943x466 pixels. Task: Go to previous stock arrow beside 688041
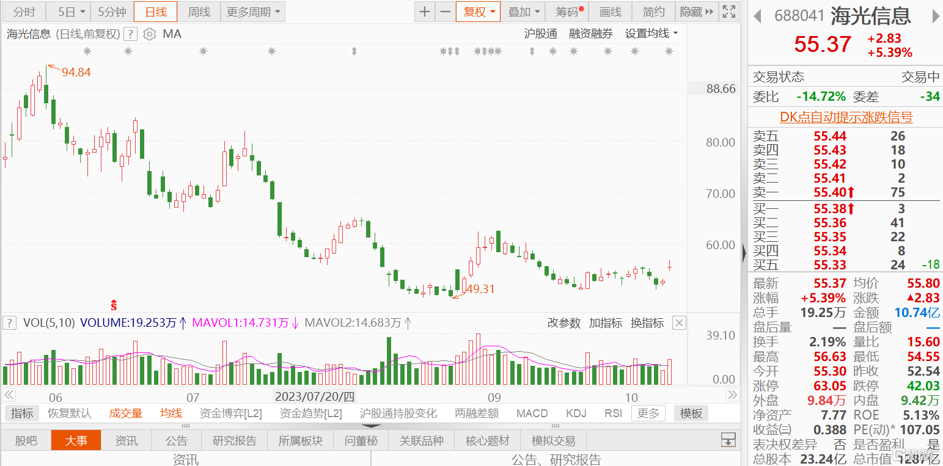tap(757, 16)
